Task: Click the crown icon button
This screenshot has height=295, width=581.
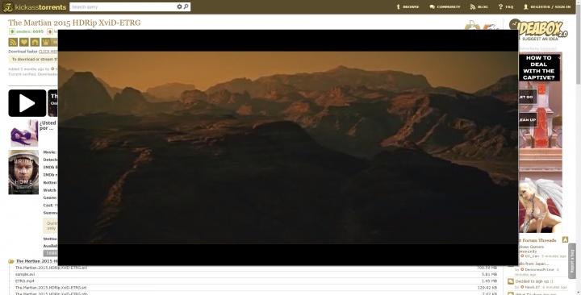Action: tap(46, 42)
